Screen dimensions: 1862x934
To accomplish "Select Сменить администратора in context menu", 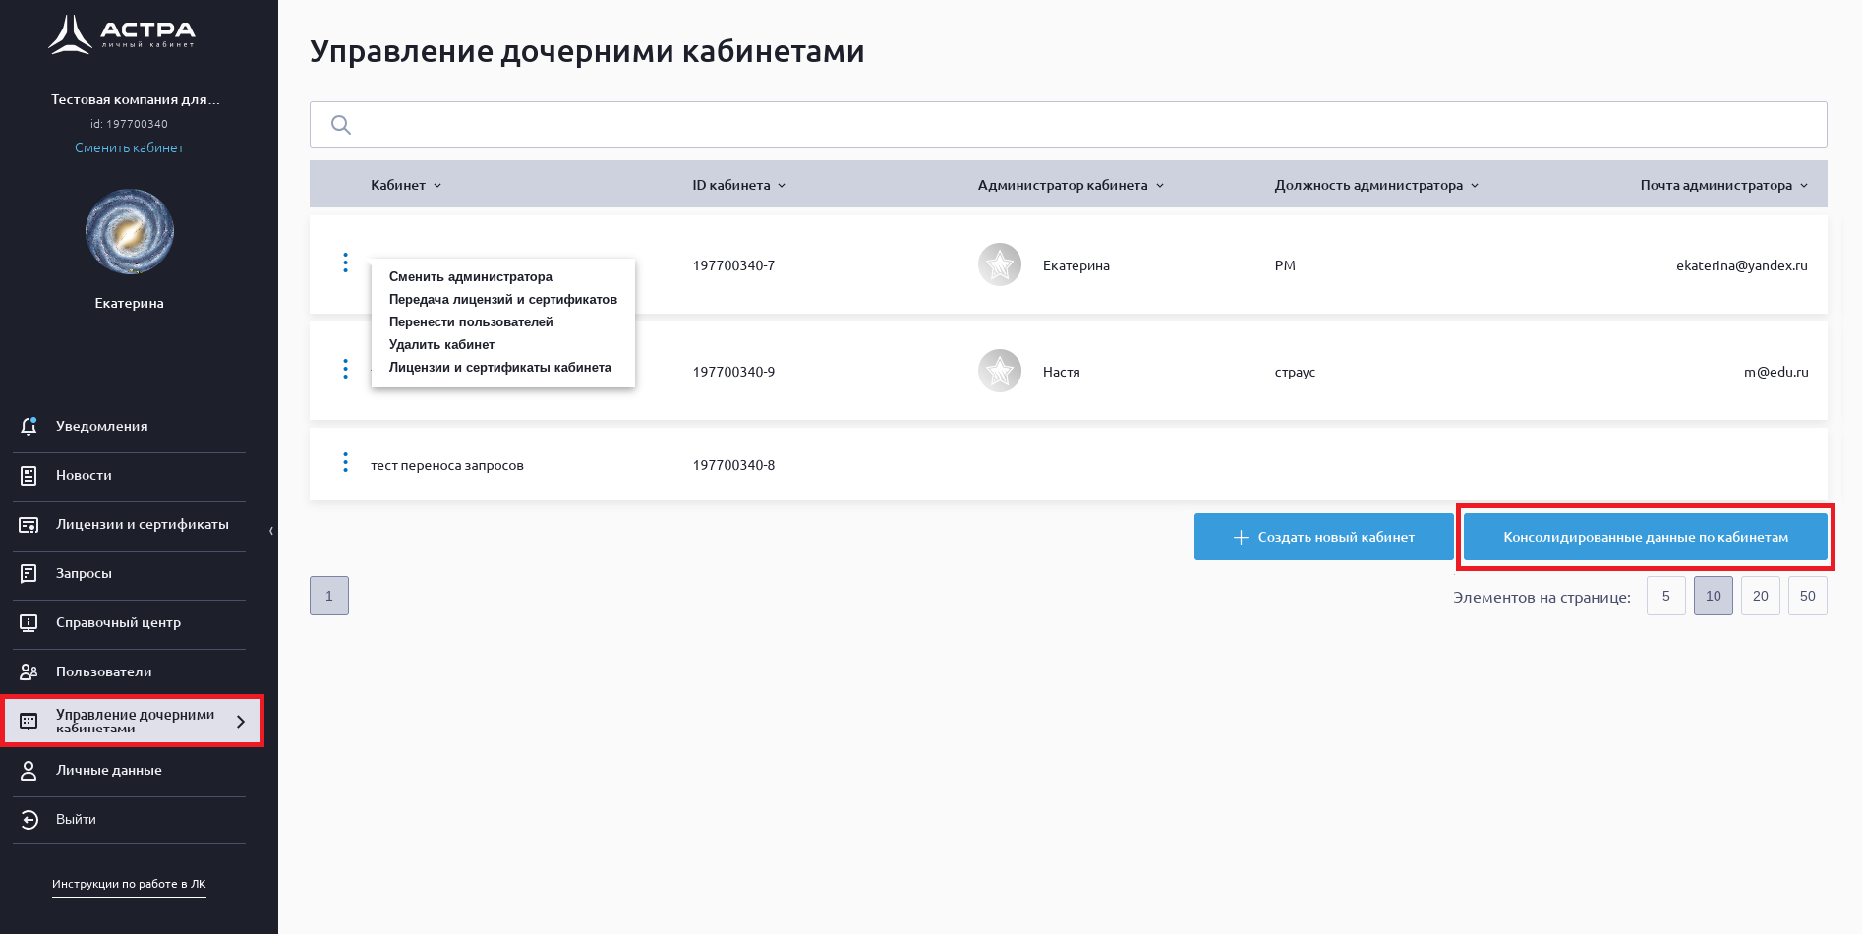I will click(x=470, y=277).
